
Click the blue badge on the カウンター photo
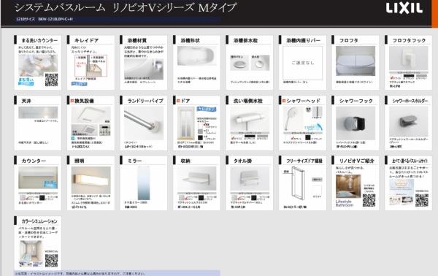pyautogui.click(x=50, y=184)
